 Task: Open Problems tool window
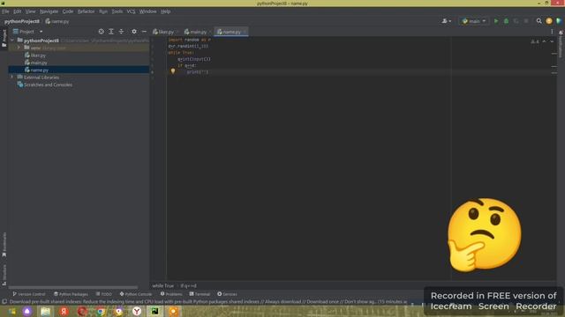coord(171,294)
